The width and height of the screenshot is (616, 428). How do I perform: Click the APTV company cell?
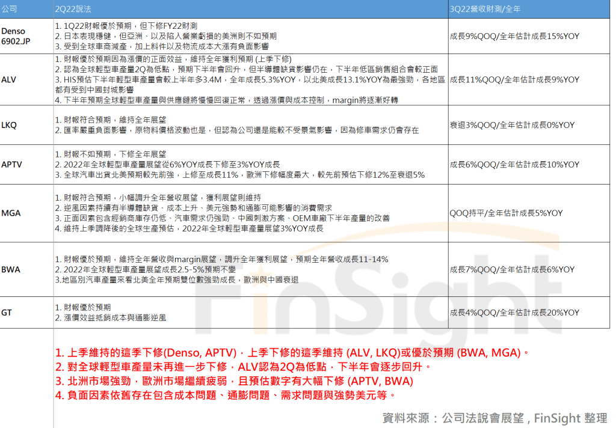click(x=11, y=164)
